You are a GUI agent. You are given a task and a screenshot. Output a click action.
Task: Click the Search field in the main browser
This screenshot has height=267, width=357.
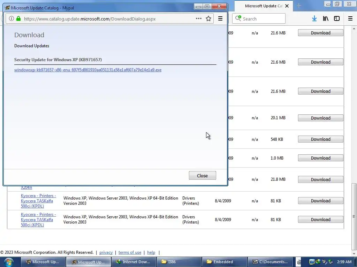tap(259, 19)
